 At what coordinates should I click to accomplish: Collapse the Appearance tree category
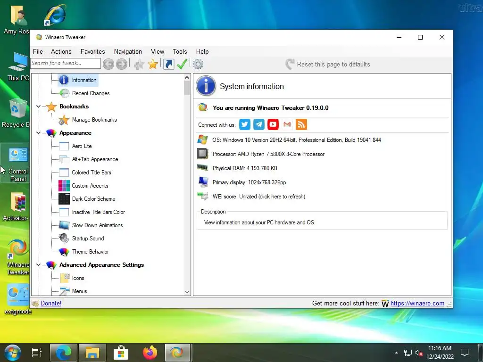coord(39,133)
